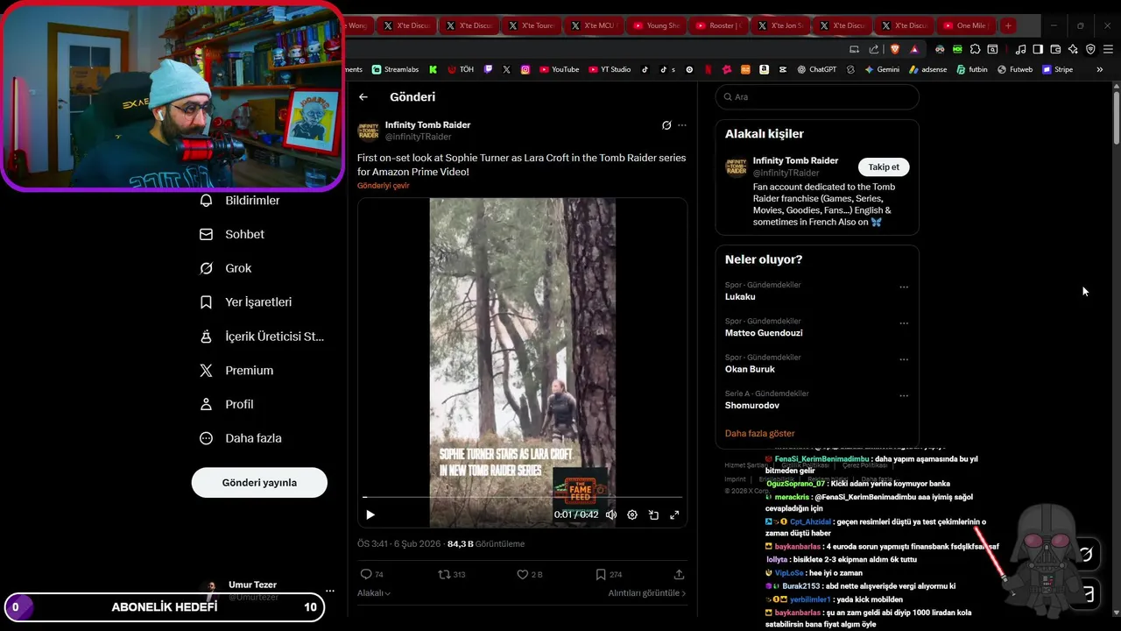Screen dimensions: 1121x631
Task: Open the Streamlabs bookmark
Action: coord(396,69)
